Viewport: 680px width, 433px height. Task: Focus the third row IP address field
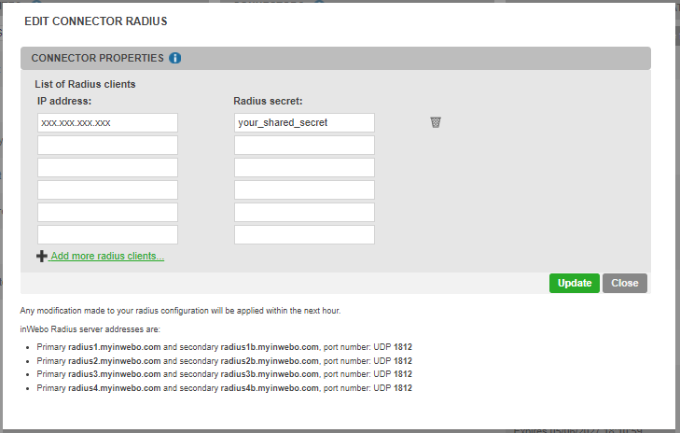(107, 167)
